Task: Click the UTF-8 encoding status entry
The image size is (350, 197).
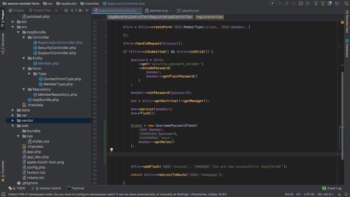Action: click(309, 194)
